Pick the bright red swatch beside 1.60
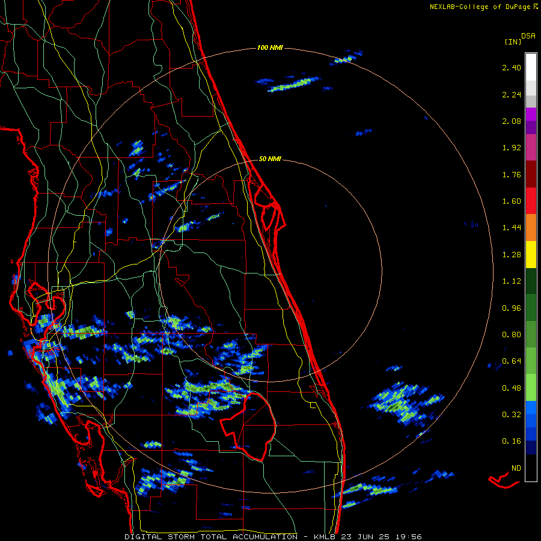Screen dimensions: 541x541 531,201
